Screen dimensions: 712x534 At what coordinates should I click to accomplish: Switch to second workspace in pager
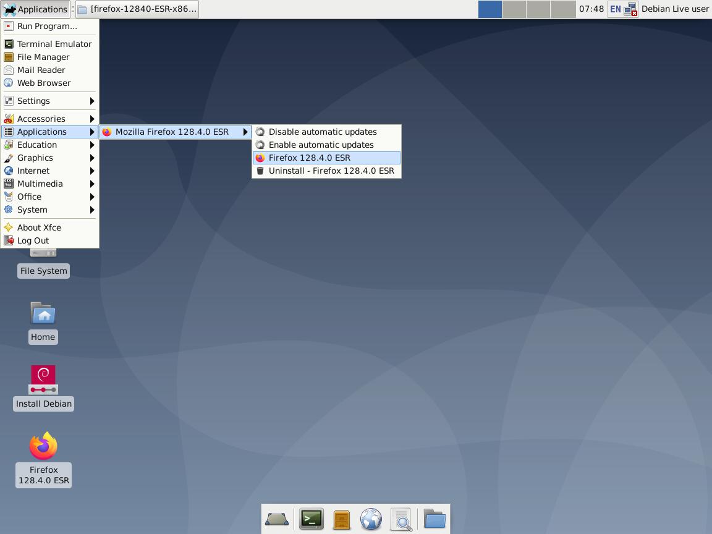pyautogui.click(x=514, y=9)
